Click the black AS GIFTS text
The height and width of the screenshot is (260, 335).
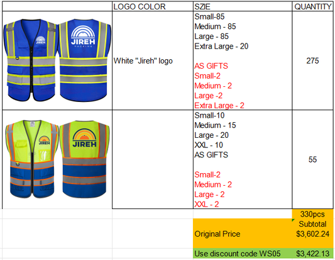pyautogui.click(x=211, y=155)
